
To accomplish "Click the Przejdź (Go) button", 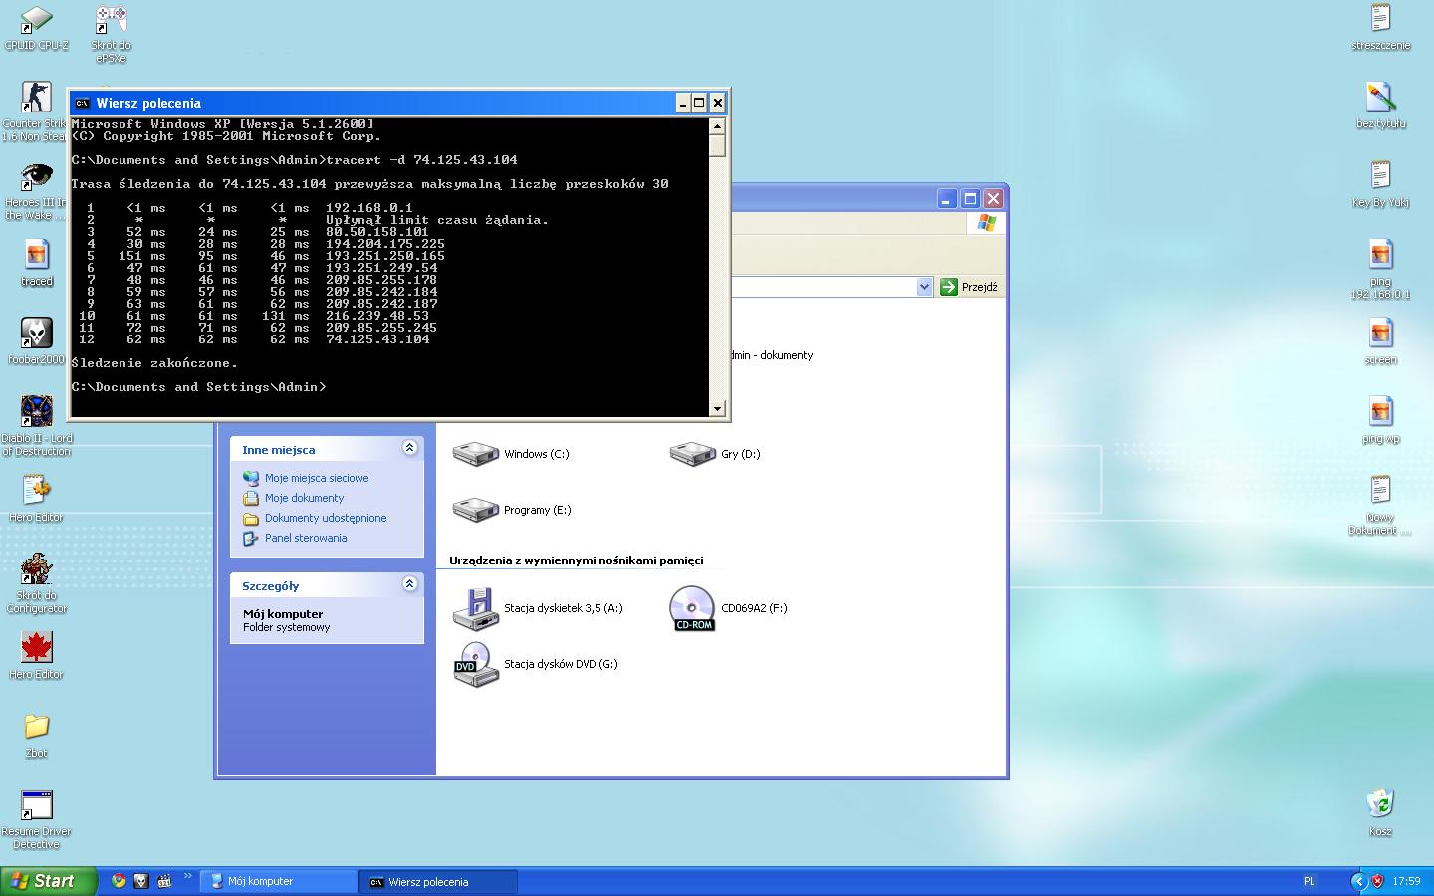I will (969, 287).
